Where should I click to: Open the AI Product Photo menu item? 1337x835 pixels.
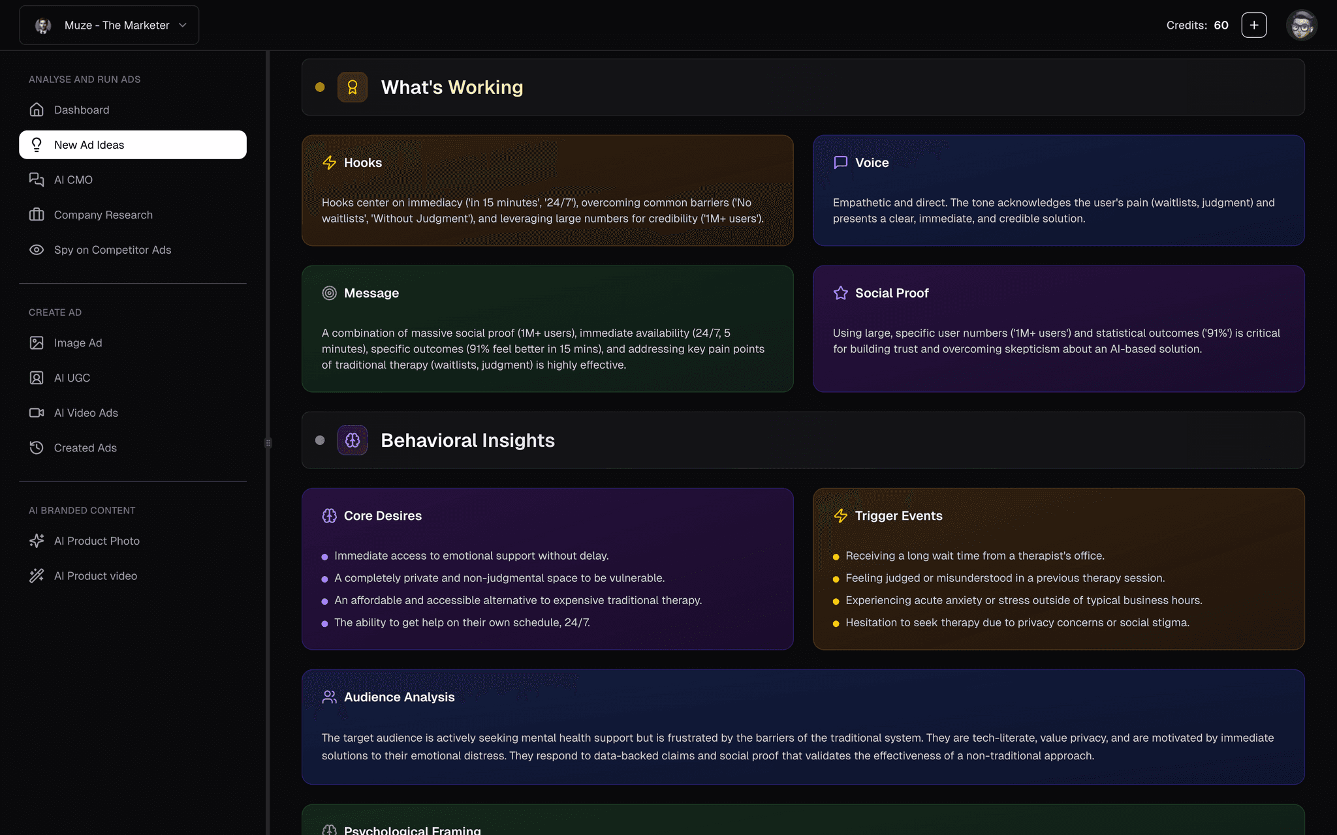[x=97, y=541]
